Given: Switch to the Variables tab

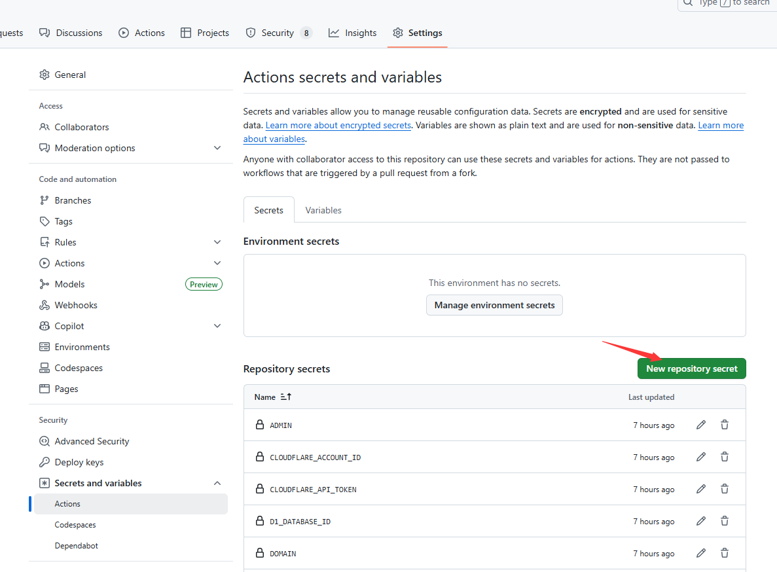Looking at the screenshot, I should (x=323, y=210).
